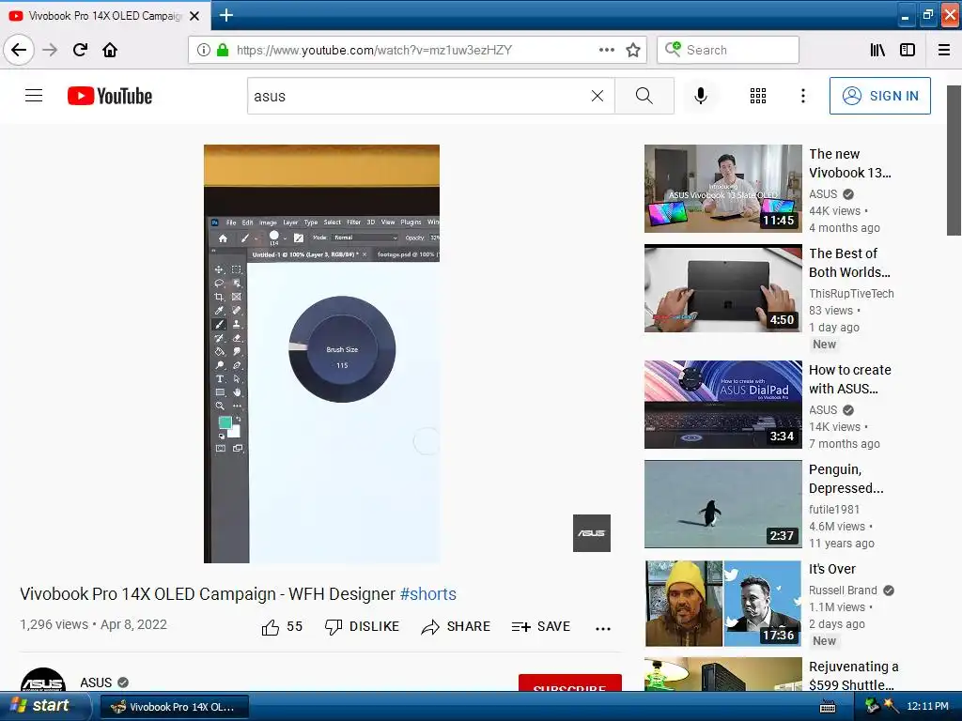Open the Penguin, Depressed video thumbnail
The height and width of the screenshot is (721, 962).
(x=722, y=504)
